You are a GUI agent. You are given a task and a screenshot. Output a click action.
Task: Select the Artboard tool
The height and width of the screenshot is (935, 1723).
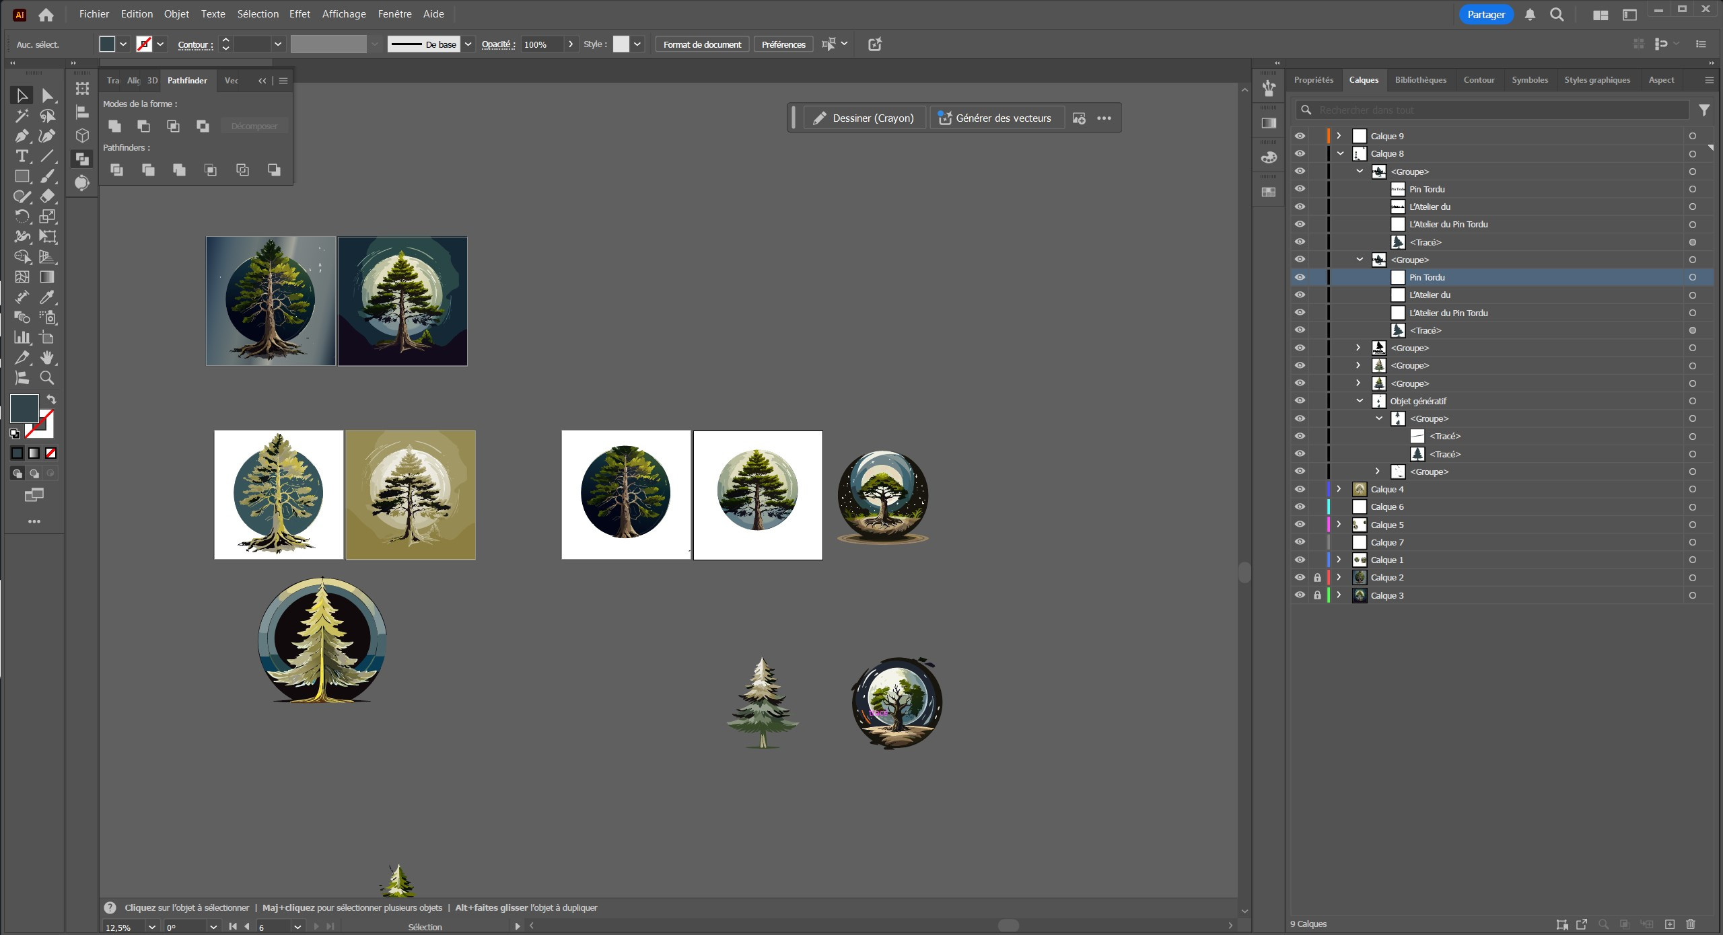tap(47, 338)
